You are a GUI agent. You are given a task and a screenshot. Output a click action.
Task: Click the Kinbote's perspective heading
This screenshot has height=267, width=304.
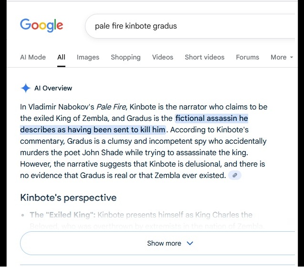68,198
